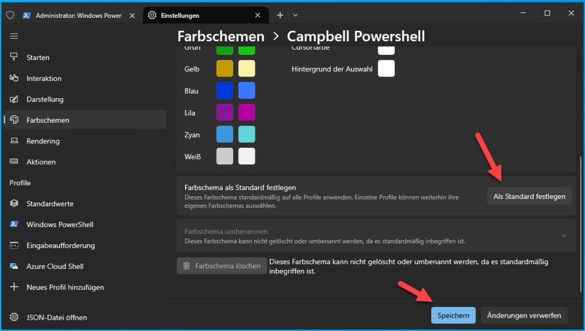Open the Starten settings page
585x331 pixels.
[x=85, y=58]
